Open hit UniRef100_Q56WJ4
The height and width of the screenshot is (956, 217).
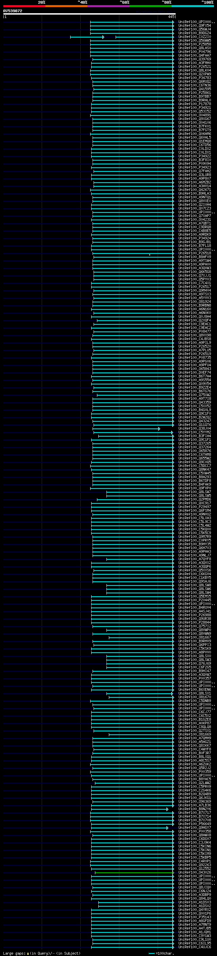click(194, 29)
